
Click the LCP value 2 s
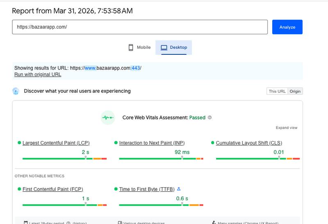coord(85,152)
